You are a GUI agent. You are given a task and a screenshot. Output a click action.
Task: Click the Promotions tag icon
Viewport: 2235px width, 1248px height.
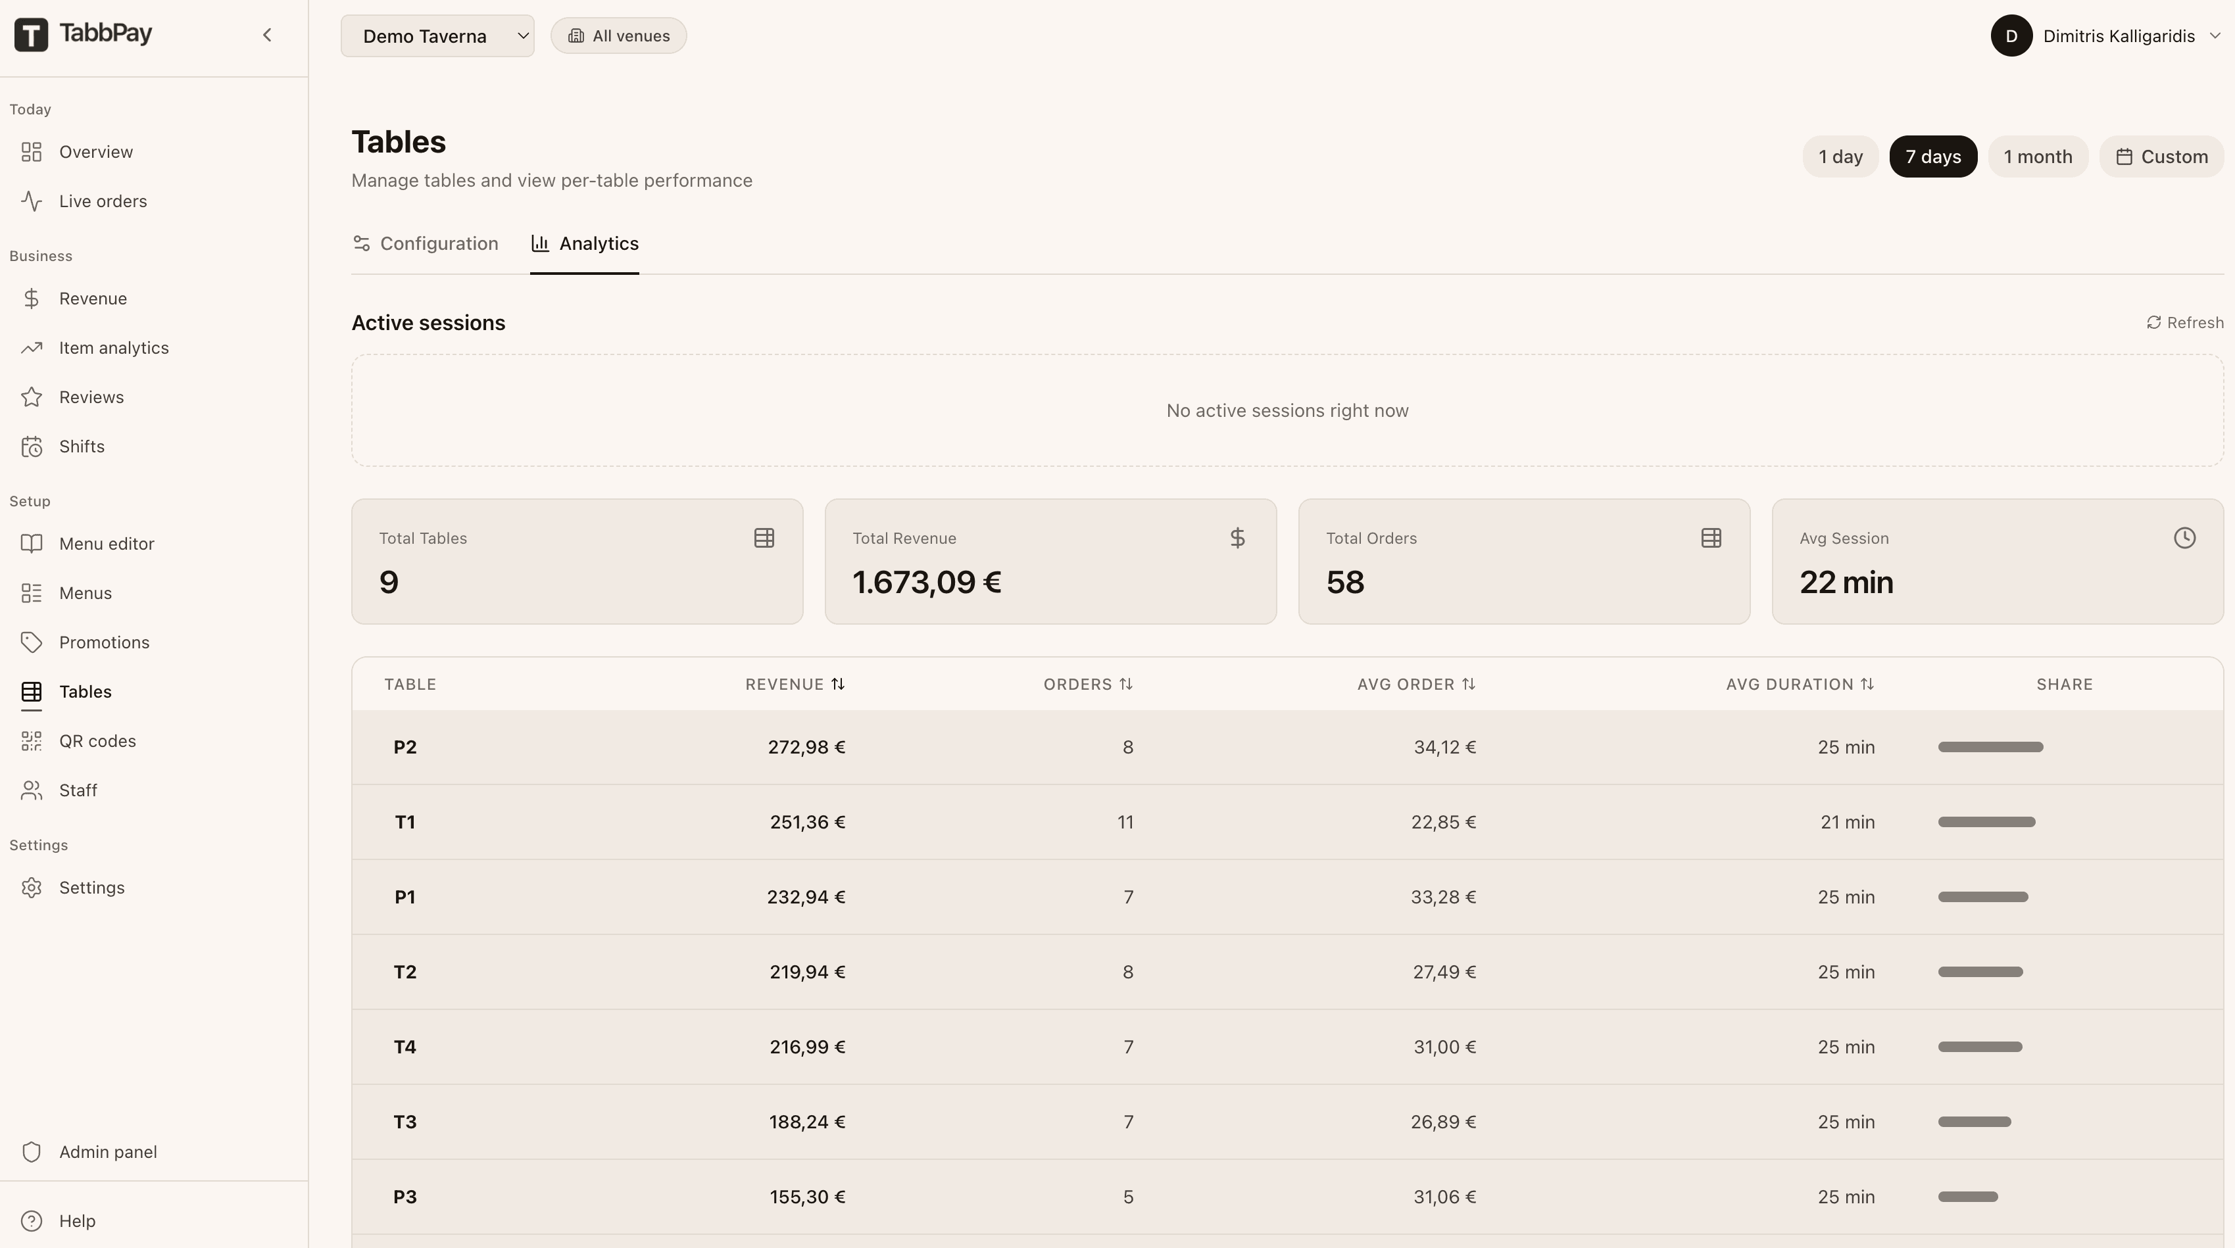tap(31, 642)
